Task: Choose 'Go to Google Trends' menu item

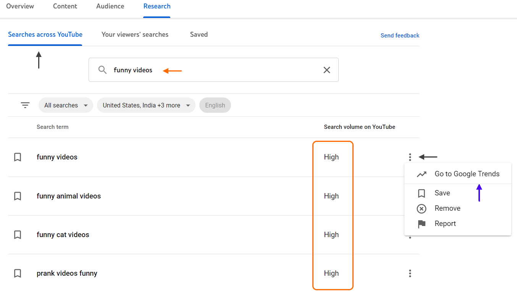Action: pos(458,174)
